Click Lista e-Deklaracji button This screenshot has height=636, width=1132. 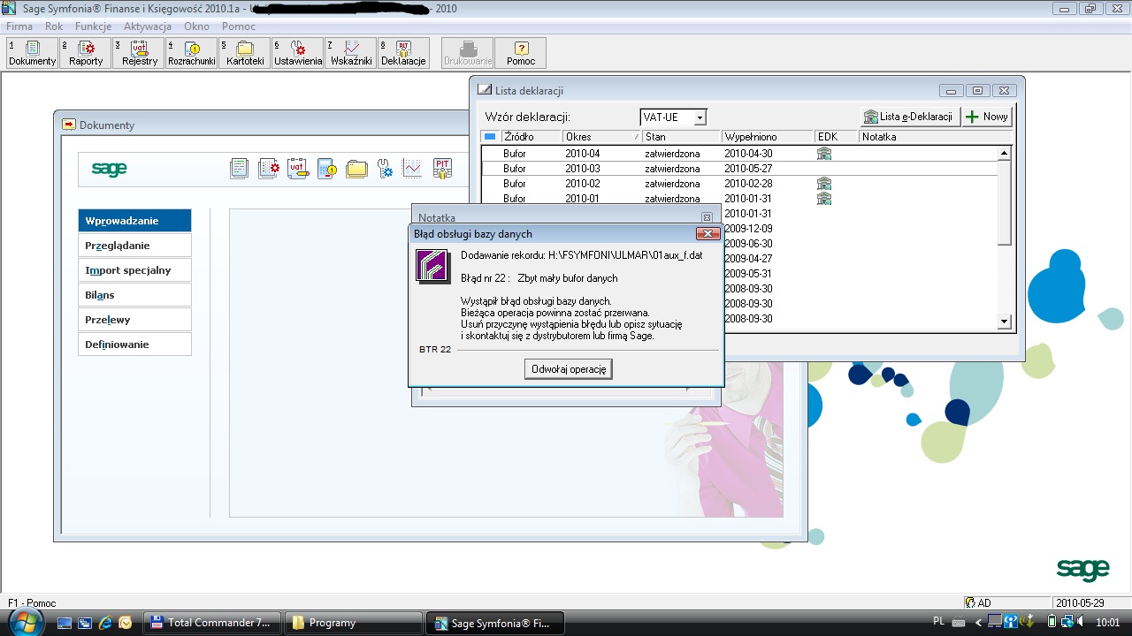tap(910, 117)
